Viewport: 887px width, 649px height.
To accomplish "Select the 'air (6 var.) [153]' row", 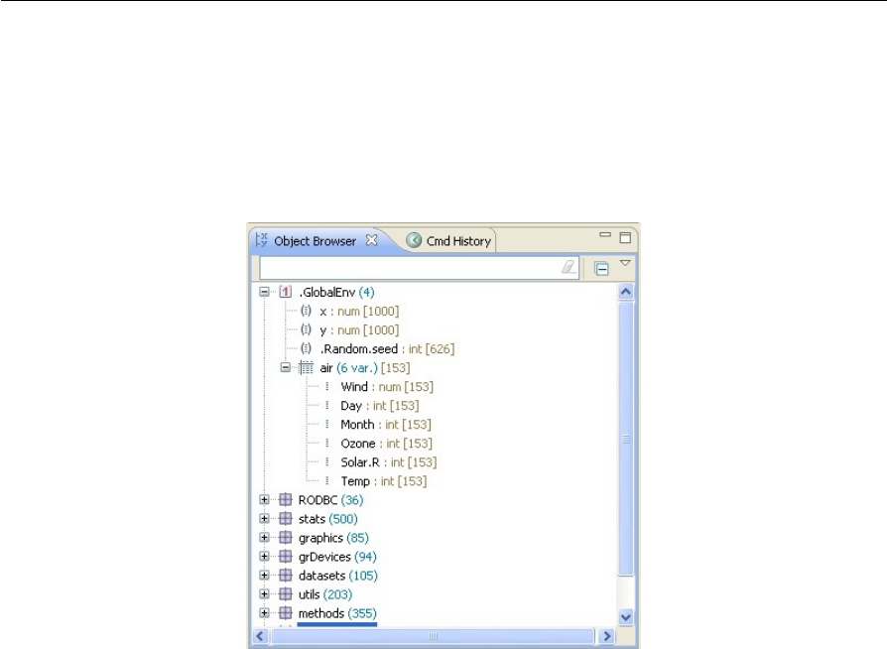I will (x=365, y=368).
